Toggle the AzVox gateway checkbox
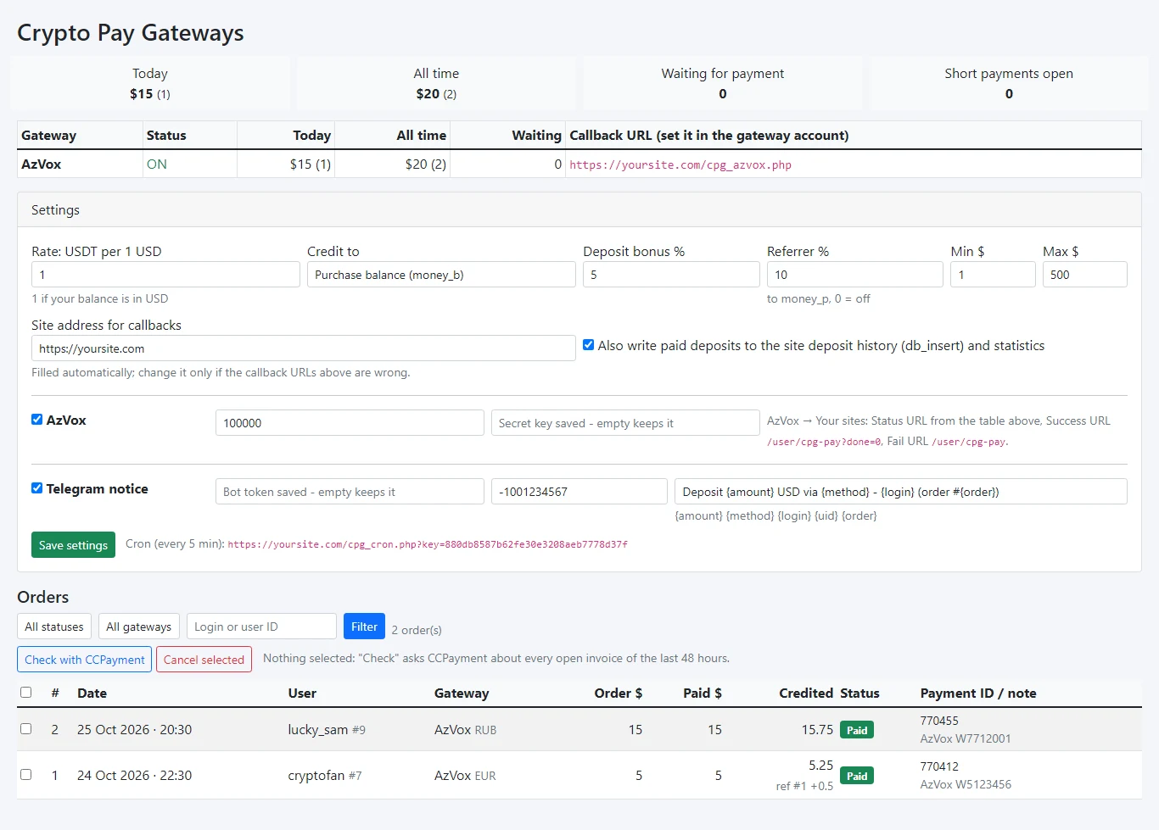This screenshot has height=830, width=1159. coord(37,420)
